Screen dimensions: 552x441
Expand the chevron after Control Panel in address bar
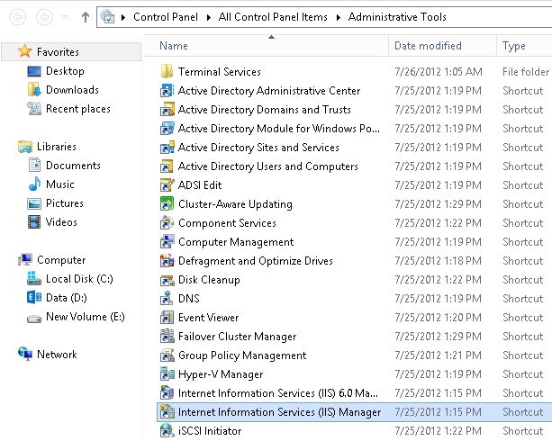point(208,17)
